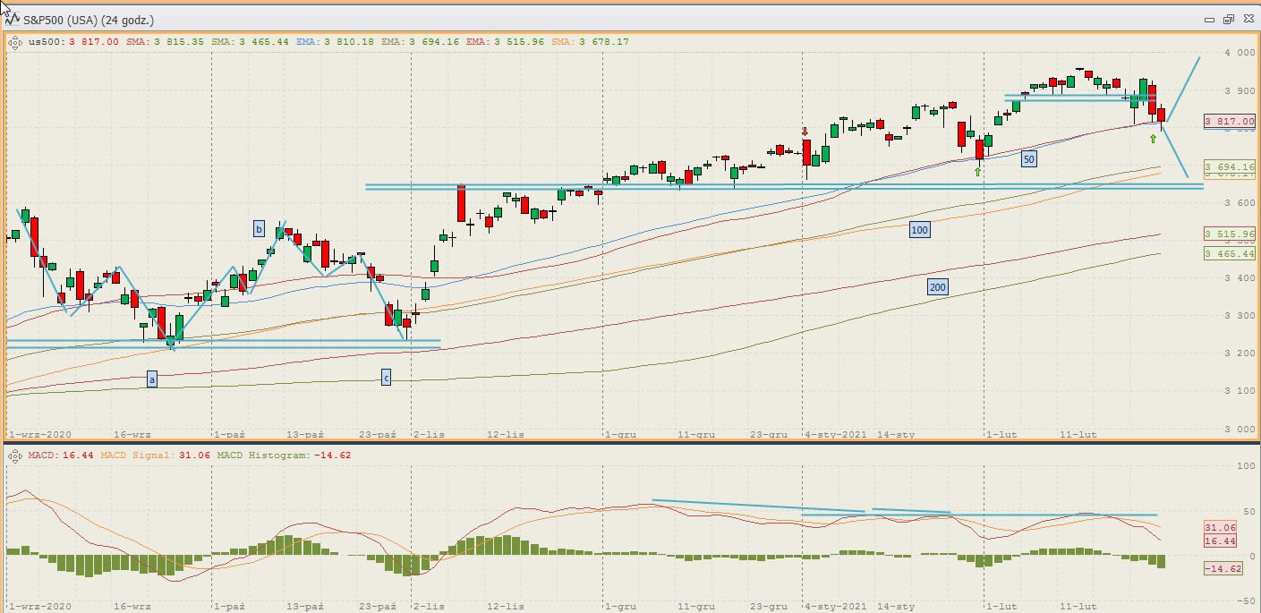Select the green up arrow above the 1-lut date
The height and width of the screenshot is (613, 1261).
[x=978, y=171]
